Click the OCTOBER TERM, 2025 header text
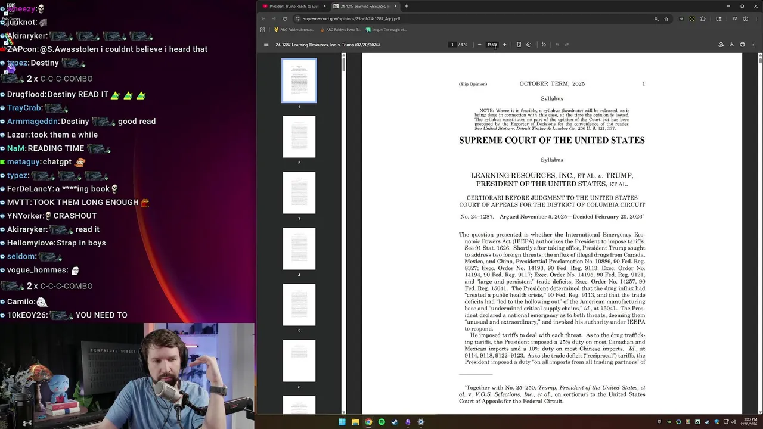Image resolution: width=763 pixels, height=429 pixels. (x=552, y=83)
